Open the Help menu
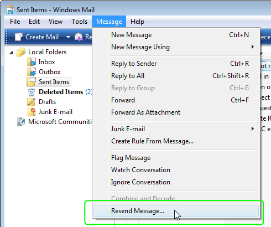The height and width of the screenshot is (227, 271). coord(137,22)
